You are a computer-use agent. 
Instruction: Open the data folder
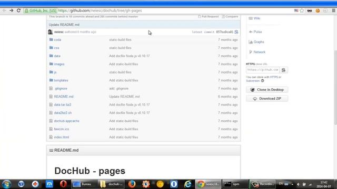(x=57, y=56)
